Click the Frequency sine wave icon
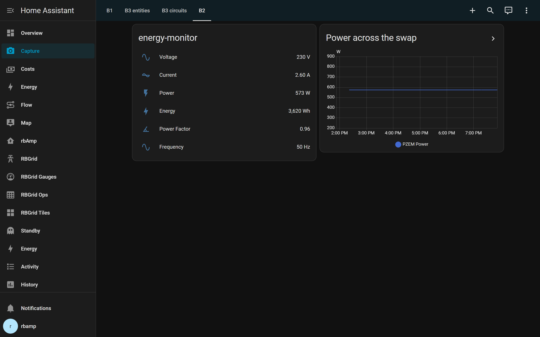 [146, 147]
